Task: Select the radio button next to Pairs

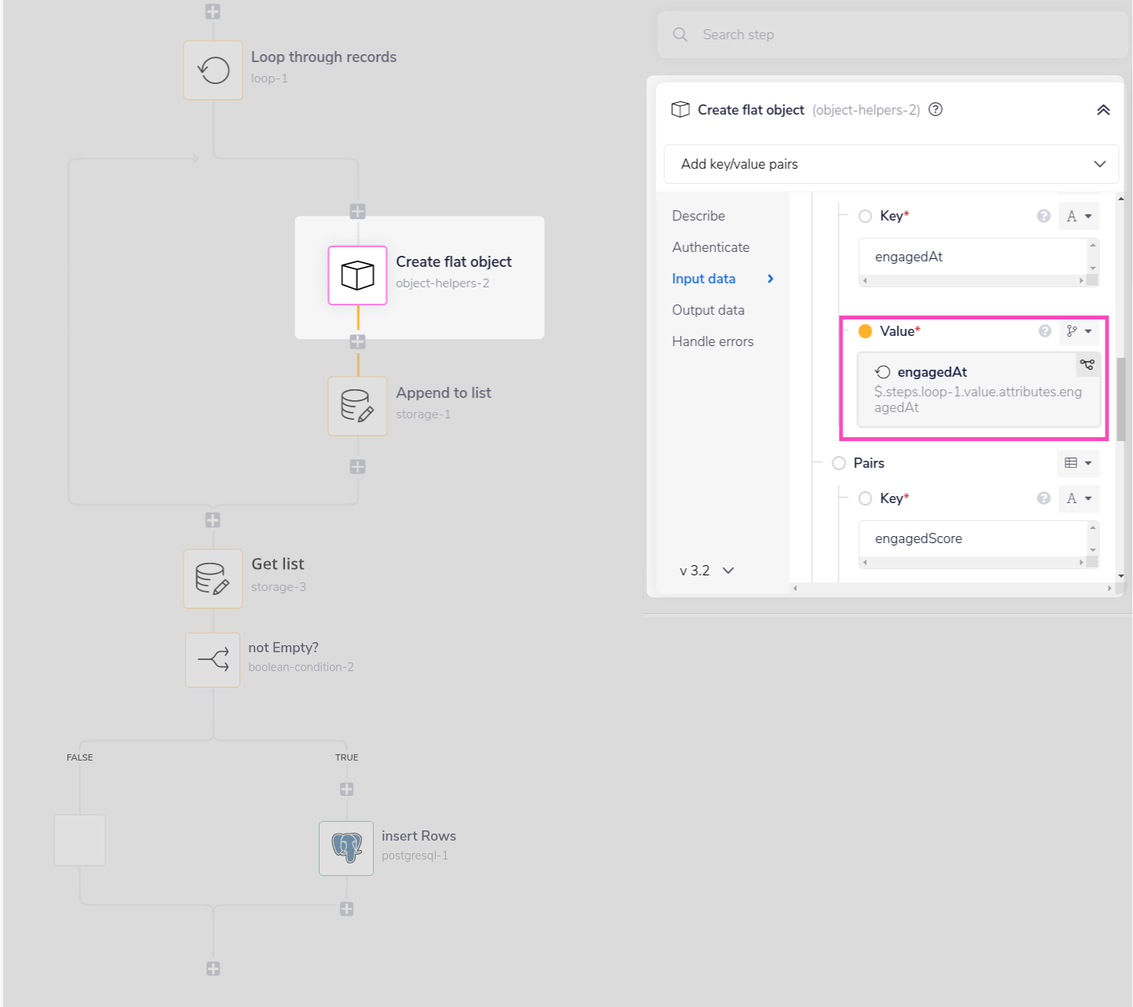Action: click(x=839, y=463)
